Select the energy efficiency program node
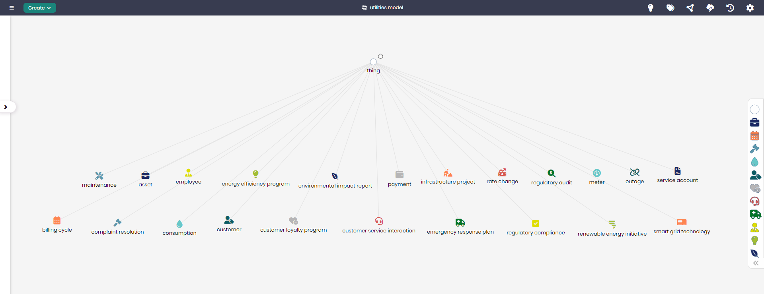Image resolution: width=764 pixels, height=294 pixels. point(256,174)
